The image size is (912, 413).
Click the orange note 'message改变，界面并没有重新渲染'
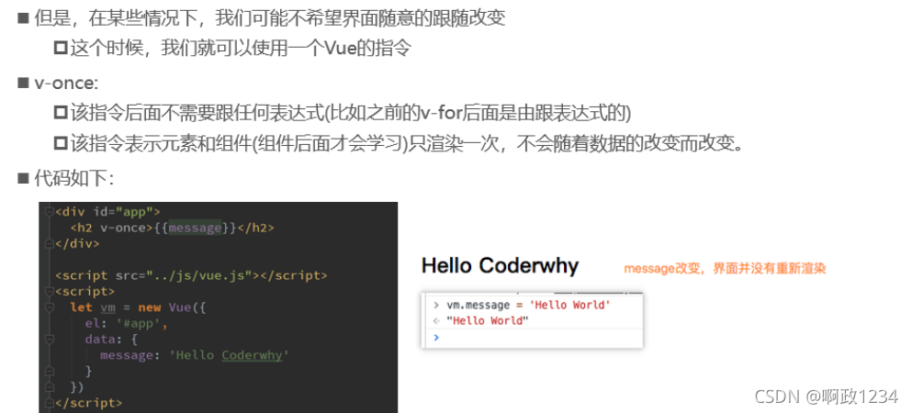point(725,269)
